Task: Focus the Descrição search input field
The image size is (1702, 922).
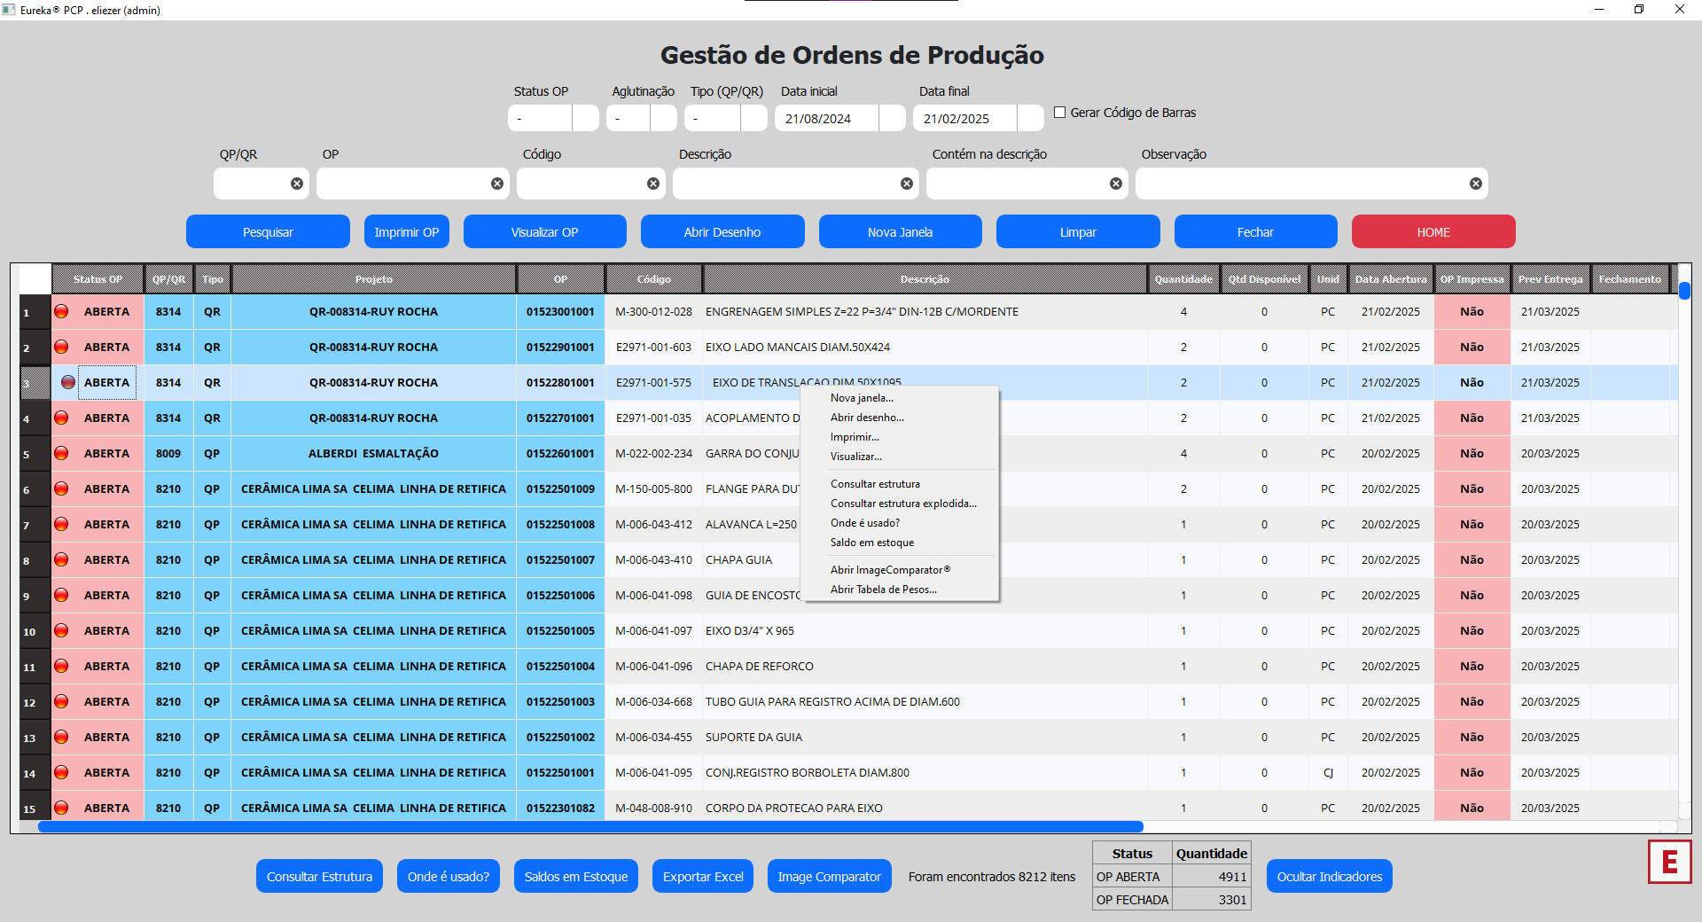Action: click(x=796, y=184)
